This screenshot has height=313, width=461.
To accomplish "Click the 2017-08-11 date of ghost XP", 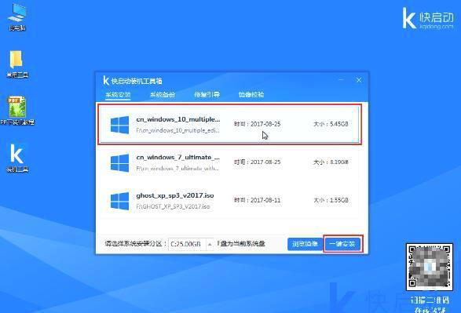I will 265,200.
